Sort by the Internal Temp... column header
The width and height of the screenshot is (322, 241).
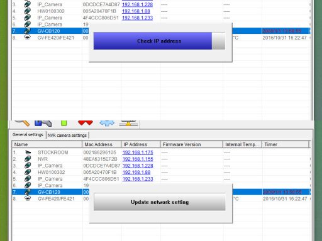pyautogui.click(x=242, y=144)
